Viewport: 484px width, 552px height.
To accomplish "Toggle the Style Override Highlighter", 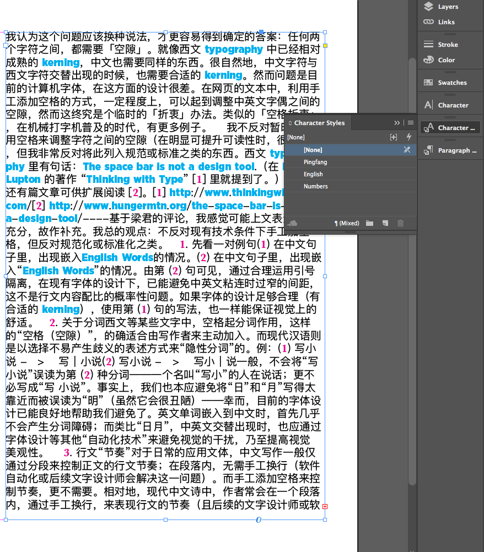I will coord(408,137).
